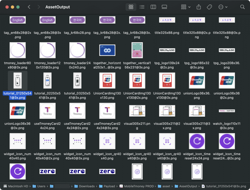Go back with the back arrow

click(x=29, y=7)
